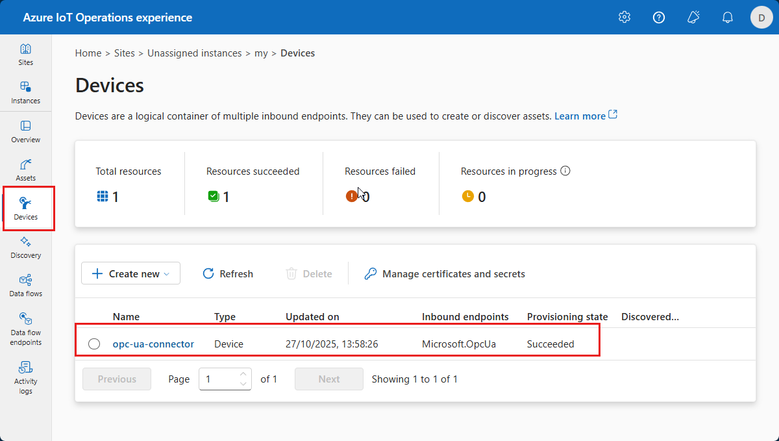This screenshot has width=779, height=441.
Task: Select the opc-ua-connector row checkbox
Action: point(94,344)
